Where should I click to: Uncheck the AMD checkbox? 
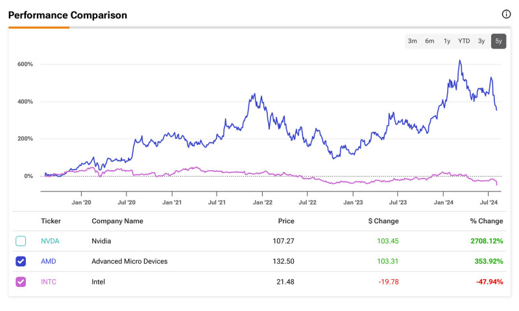click(21, 261)
